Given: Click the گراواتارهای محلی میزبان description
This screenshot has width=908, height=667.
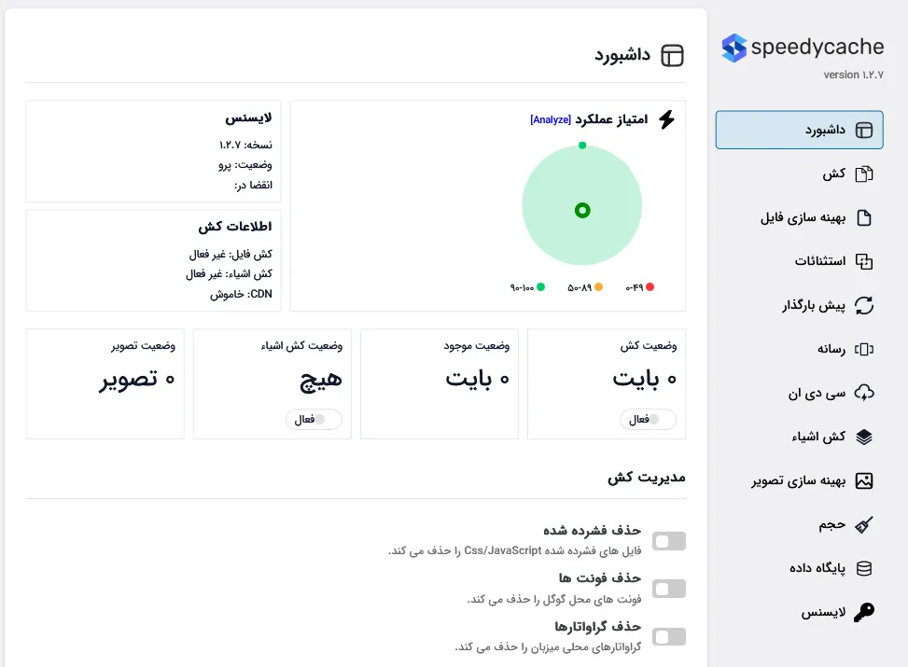Looking at the screenshot, I should coord(549,647).
